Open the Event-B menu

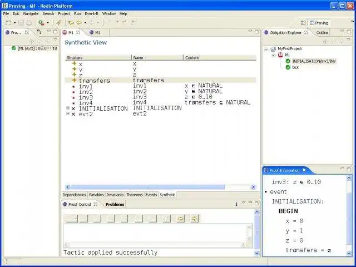pyautogui.click(x=92, y=13)
